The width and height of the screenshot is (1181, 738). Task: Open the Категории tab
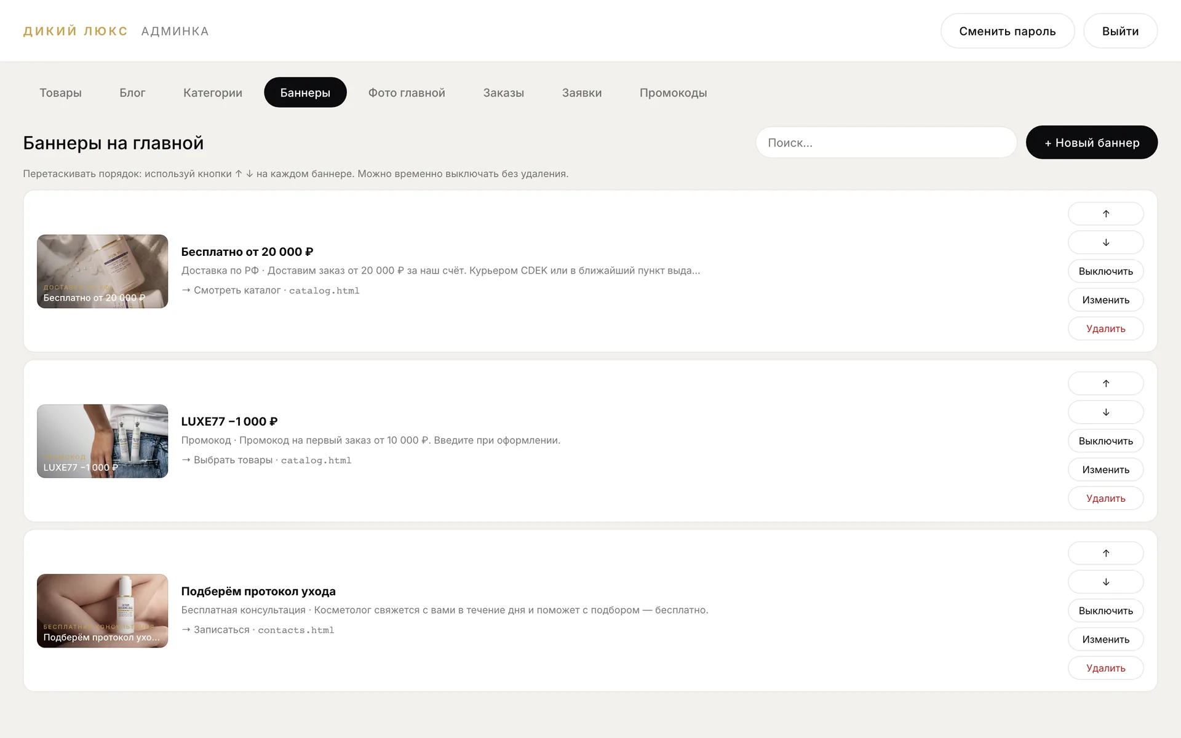213,92
